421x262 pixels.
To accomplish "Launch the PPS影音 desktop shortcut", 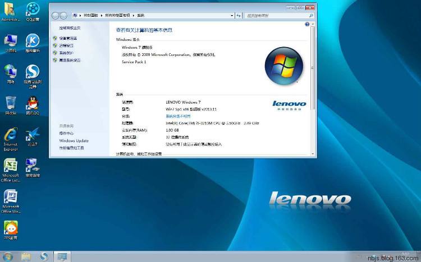I will [x=11, y=230].
